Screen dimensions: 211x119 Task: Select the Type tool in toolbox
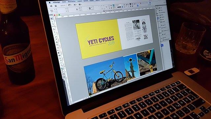54,32
